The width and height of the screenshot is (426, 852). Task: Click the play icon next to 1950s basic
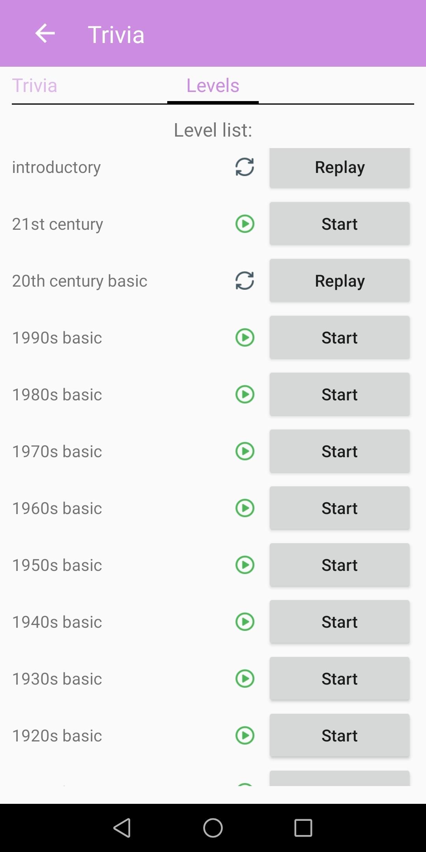245,565
